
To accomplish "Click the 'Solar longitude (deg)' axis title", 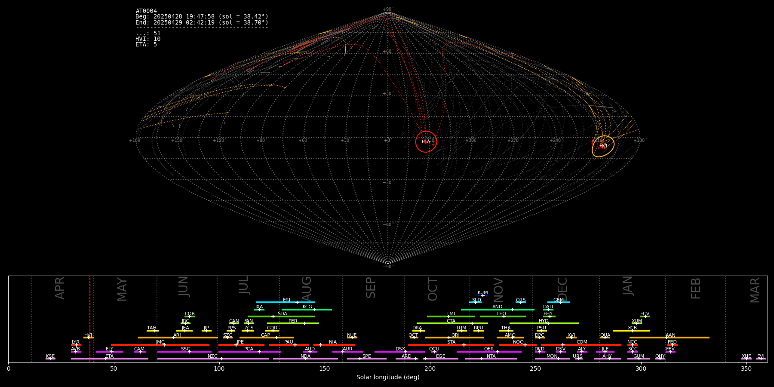I will tap(388, 377).
